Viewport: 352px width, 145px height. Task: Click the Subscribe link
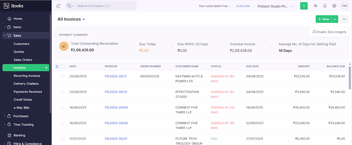click(243, 6)
